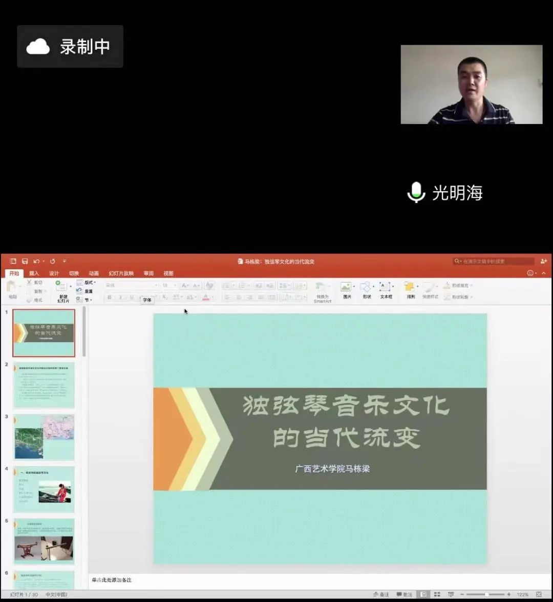Expand the 节 section dropdown

click(87, 300)
